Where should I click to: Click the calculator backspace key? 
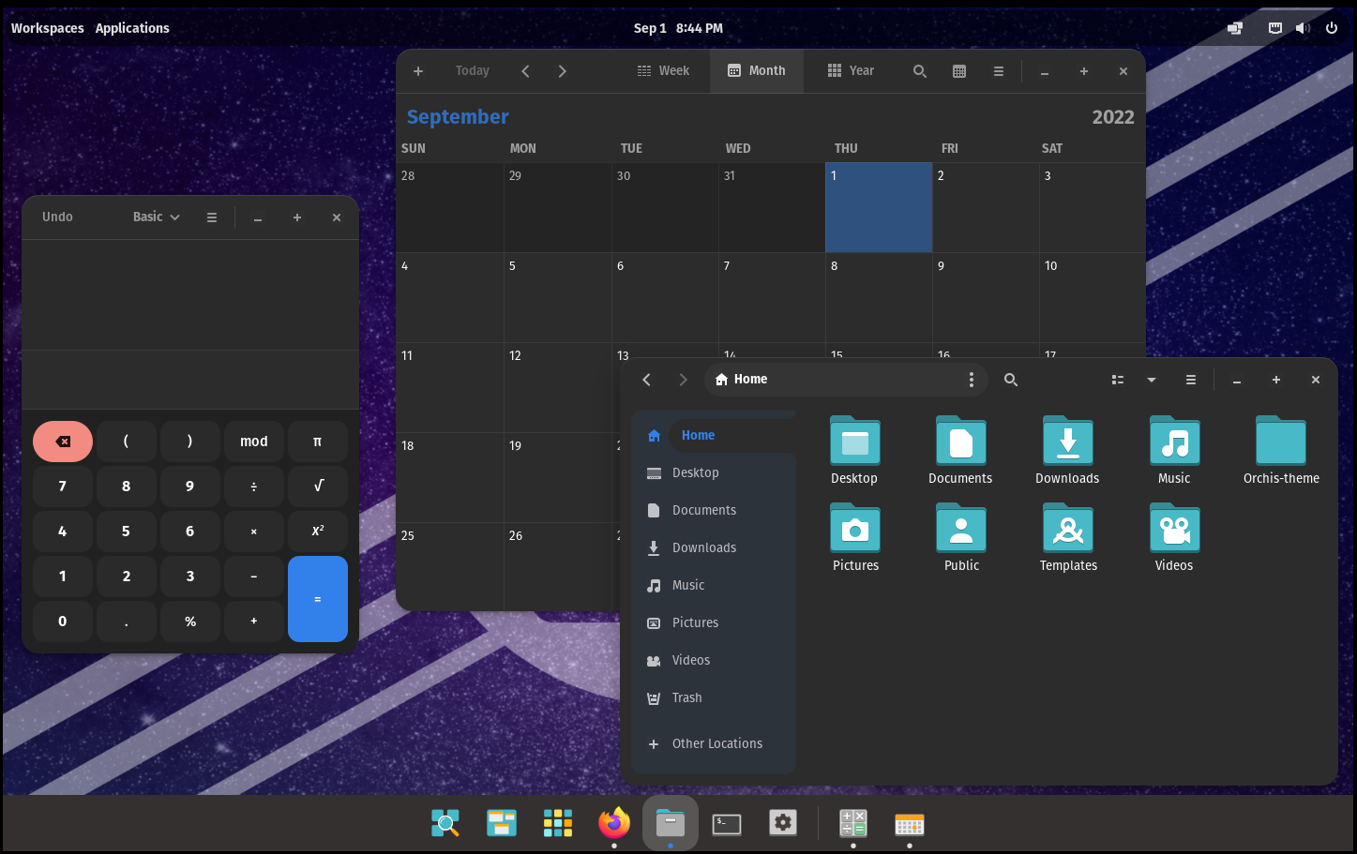[63, 442]
